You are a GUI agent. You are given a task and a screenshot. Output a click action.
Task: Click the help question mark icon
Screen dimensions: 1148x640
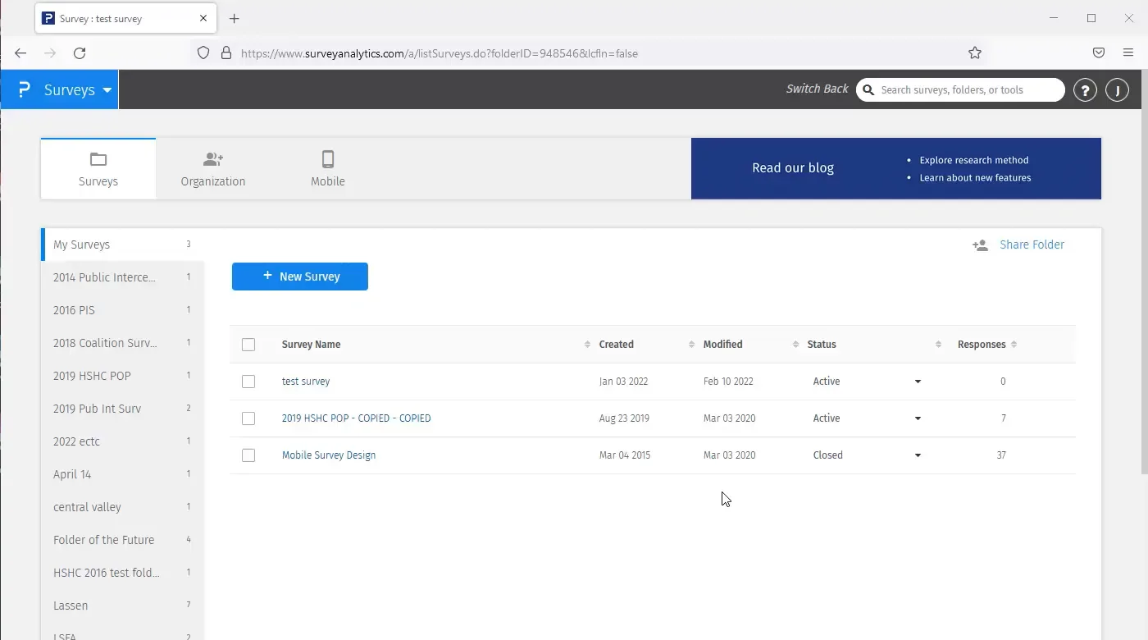point(1085,90)
